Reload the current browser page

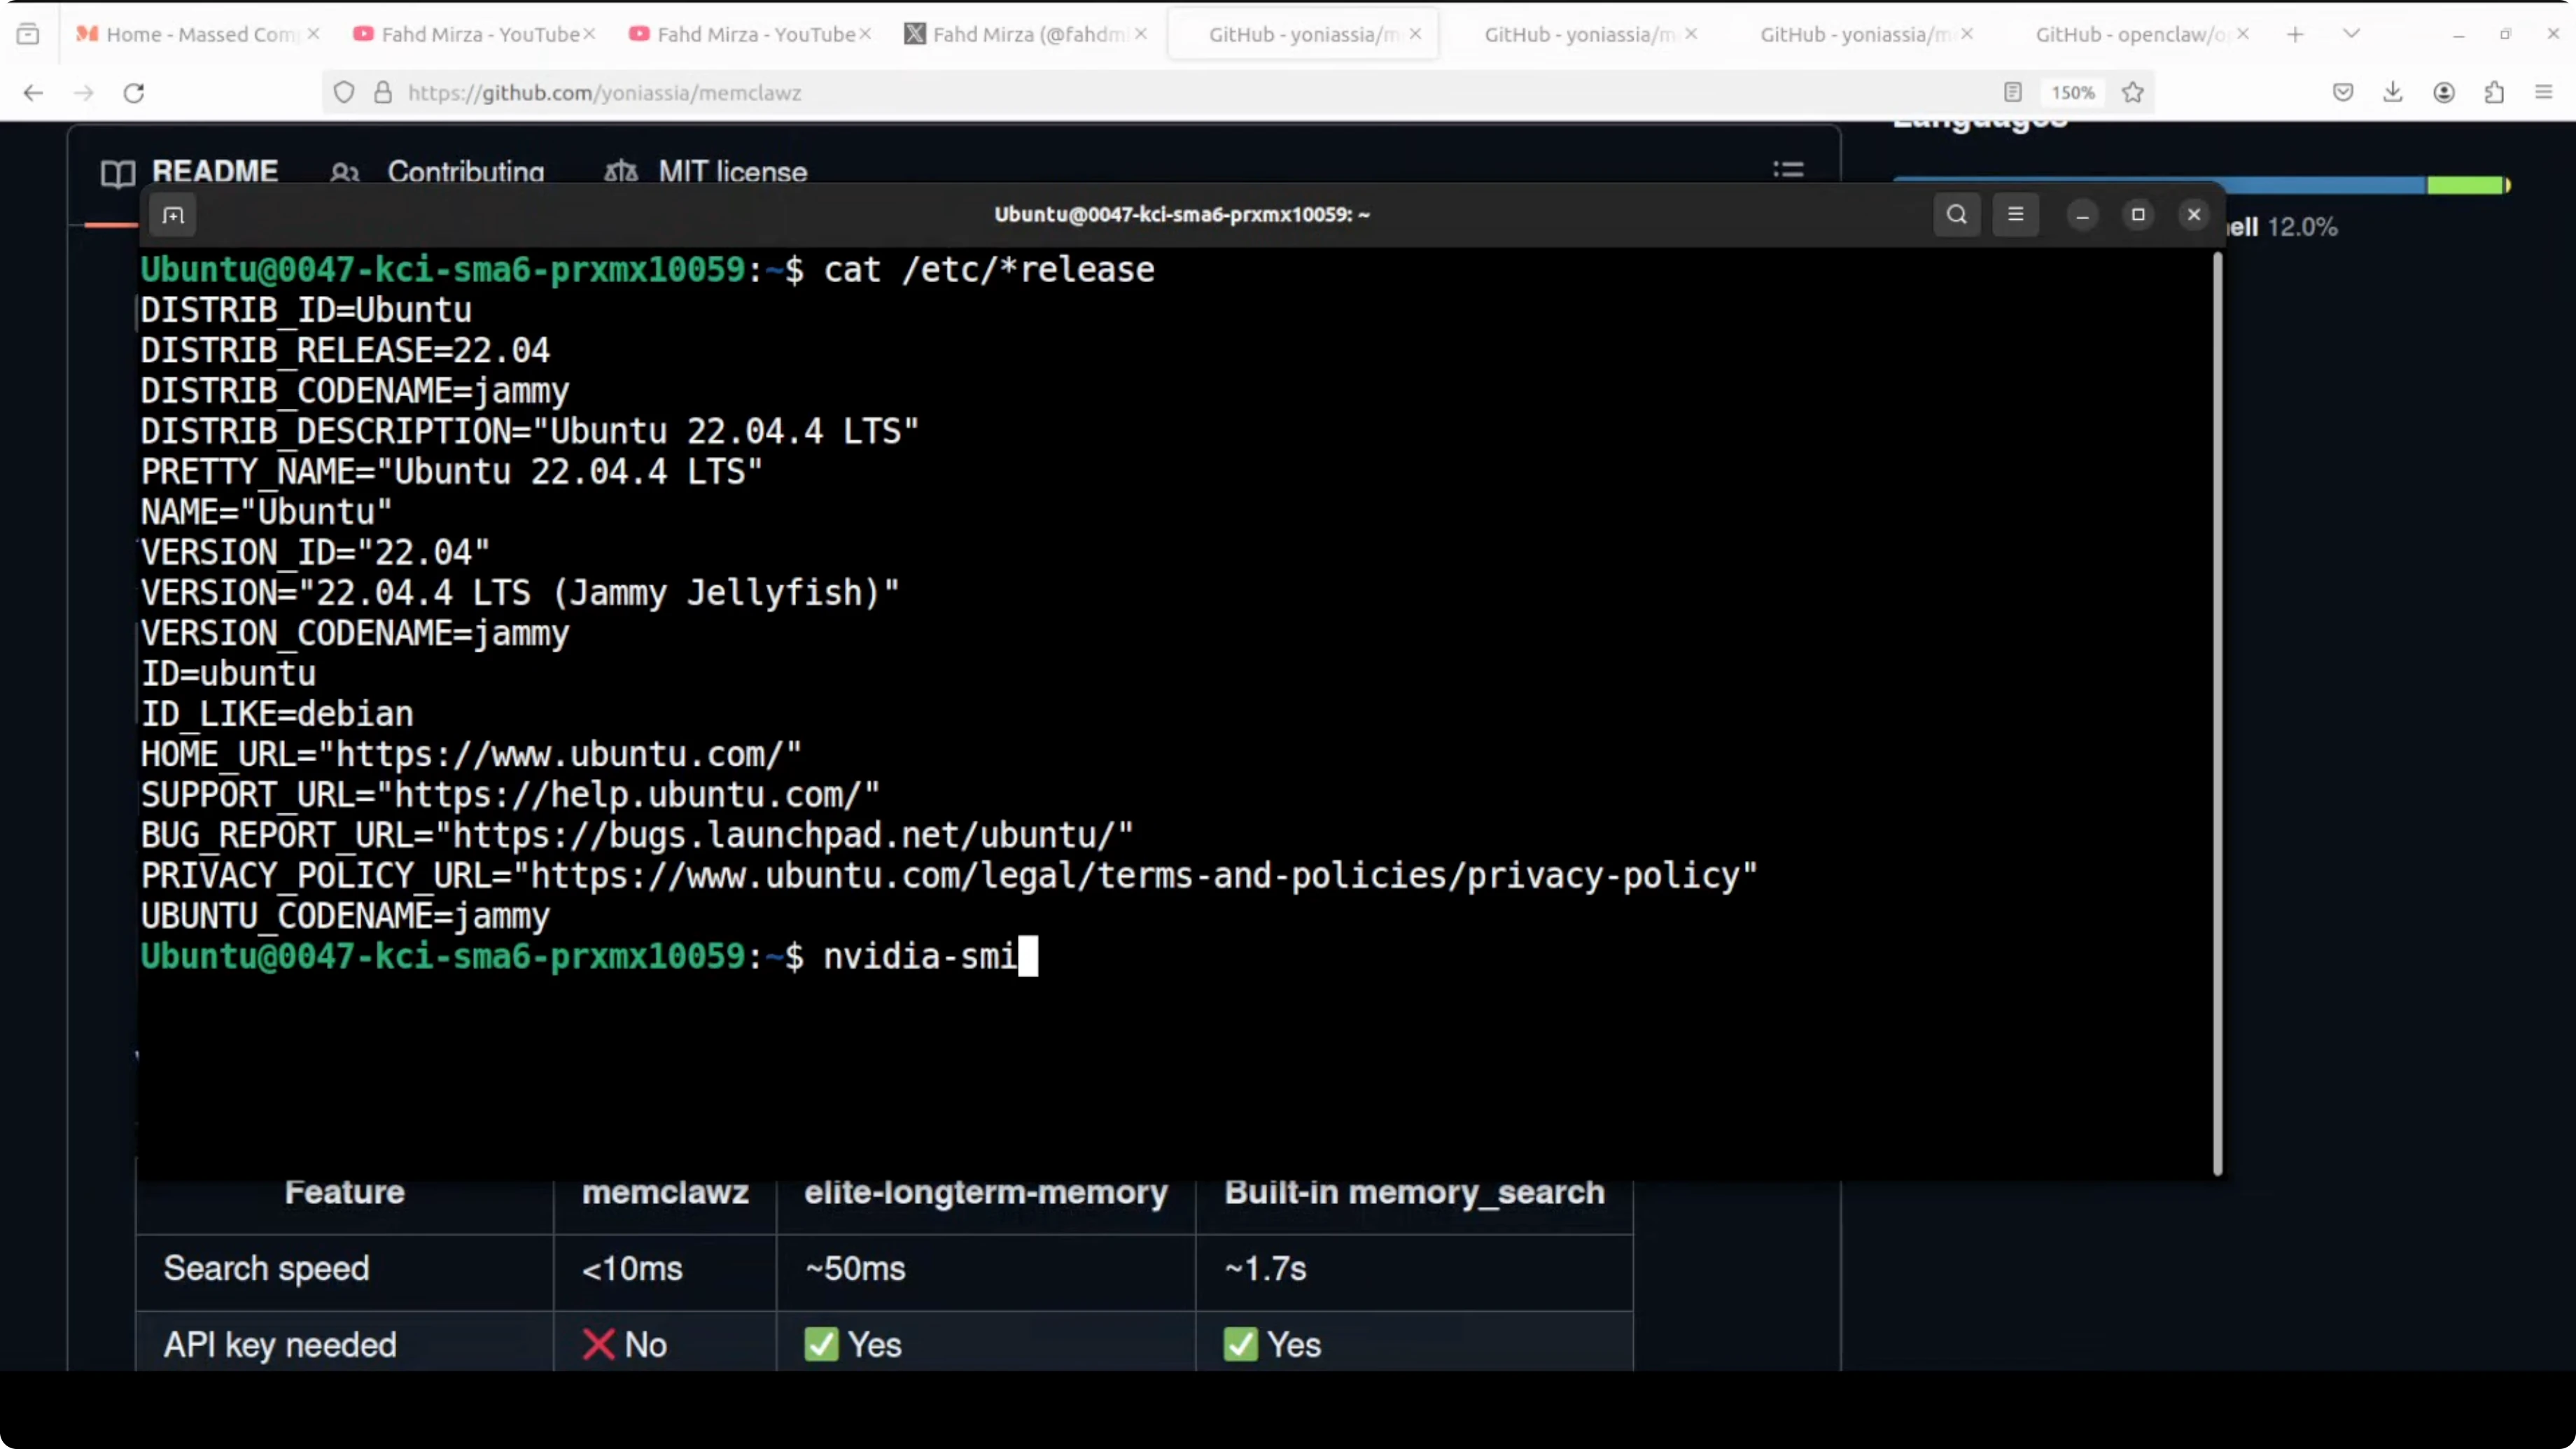click(134, 93)
